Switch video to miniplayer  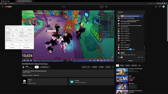[101, 60]
